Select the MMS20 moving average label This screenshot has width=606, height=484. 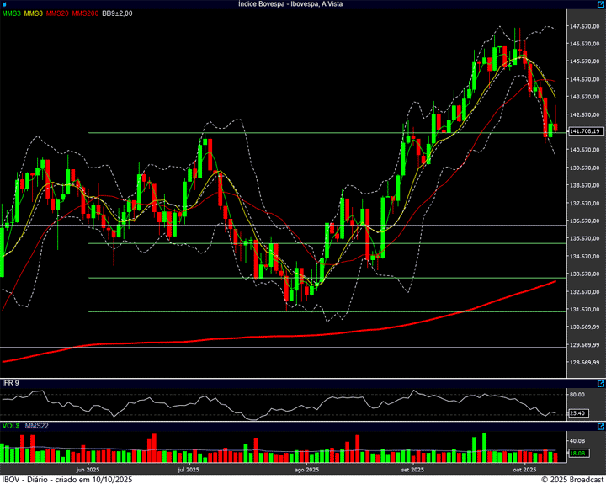pyautogui.click(x=57, y=14)
